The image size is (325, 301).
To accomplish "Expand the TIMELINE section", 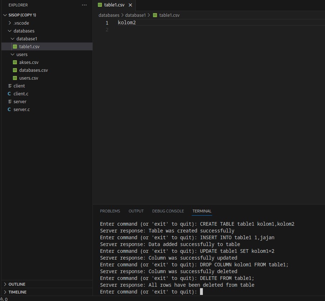I will (5, 292).
